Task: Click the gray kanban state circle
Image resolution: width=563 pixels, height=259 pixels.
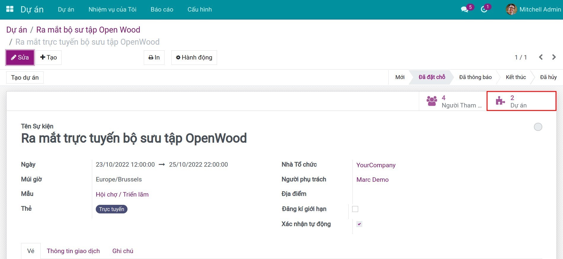Action: [x=538, y=127]
